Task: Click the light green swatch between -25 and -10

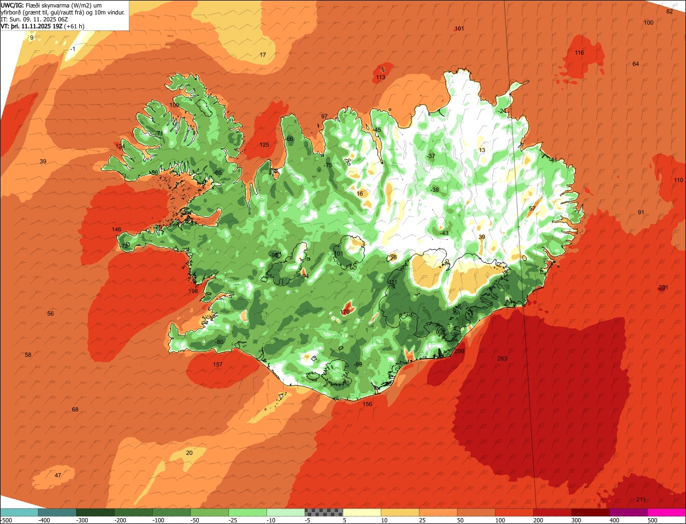Action: click(x=248, y=512)
